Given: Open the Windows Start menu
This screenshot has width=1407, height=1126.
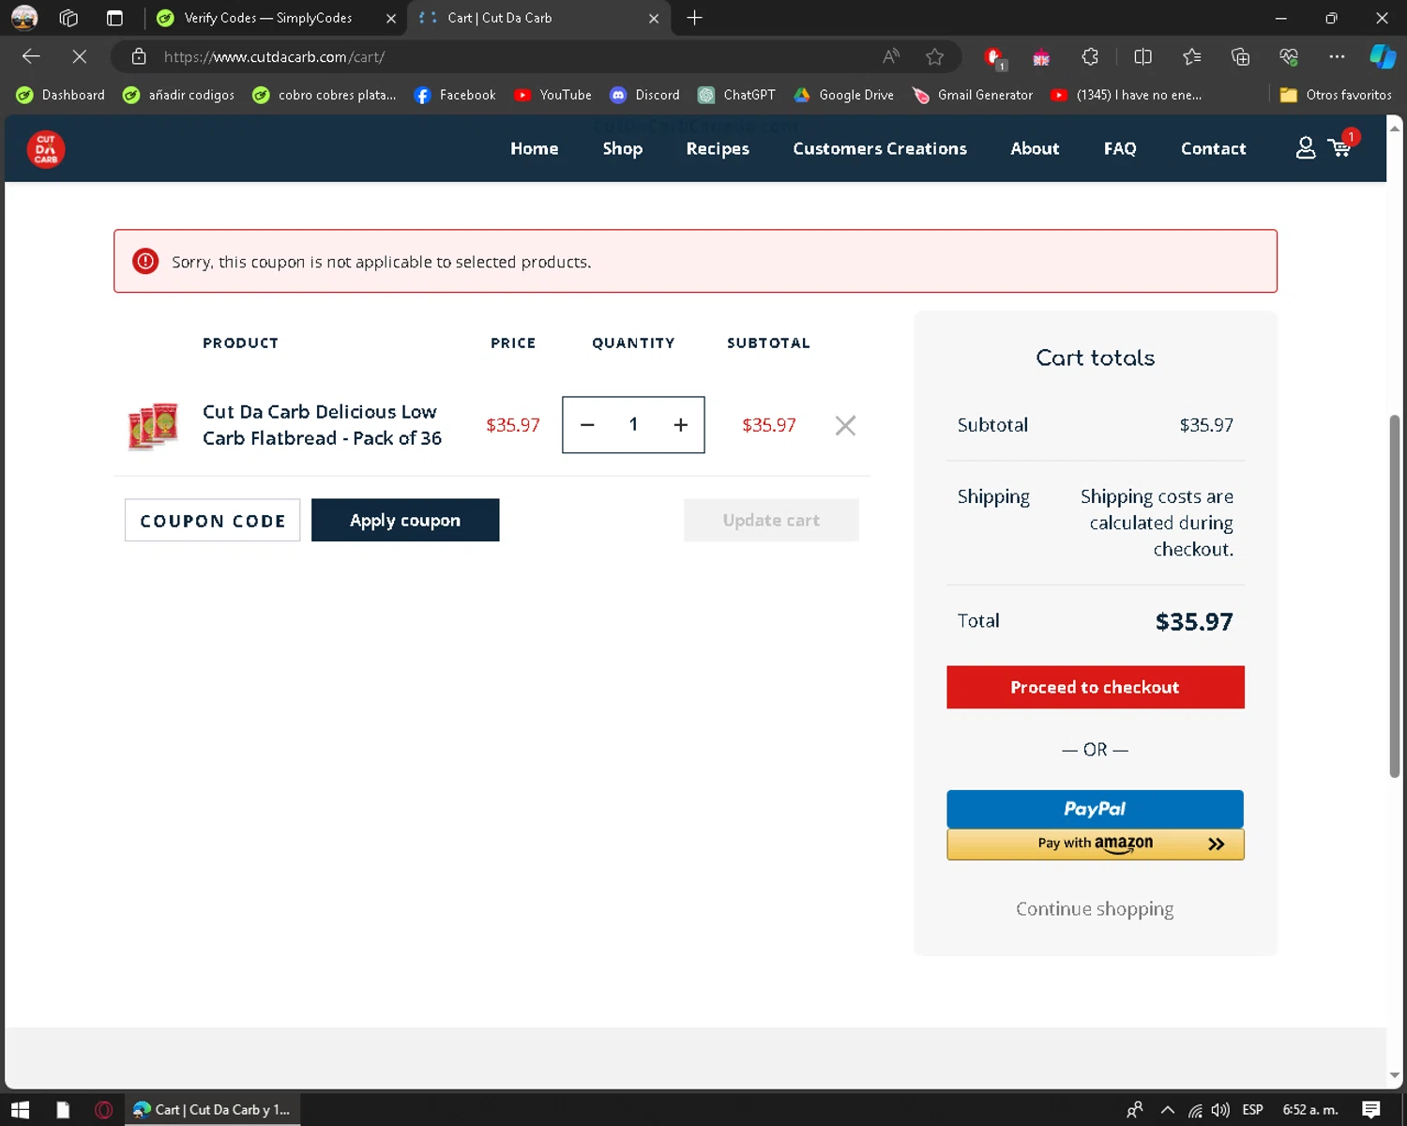Looking at the screenshot, I should (x=21, y=1110).
